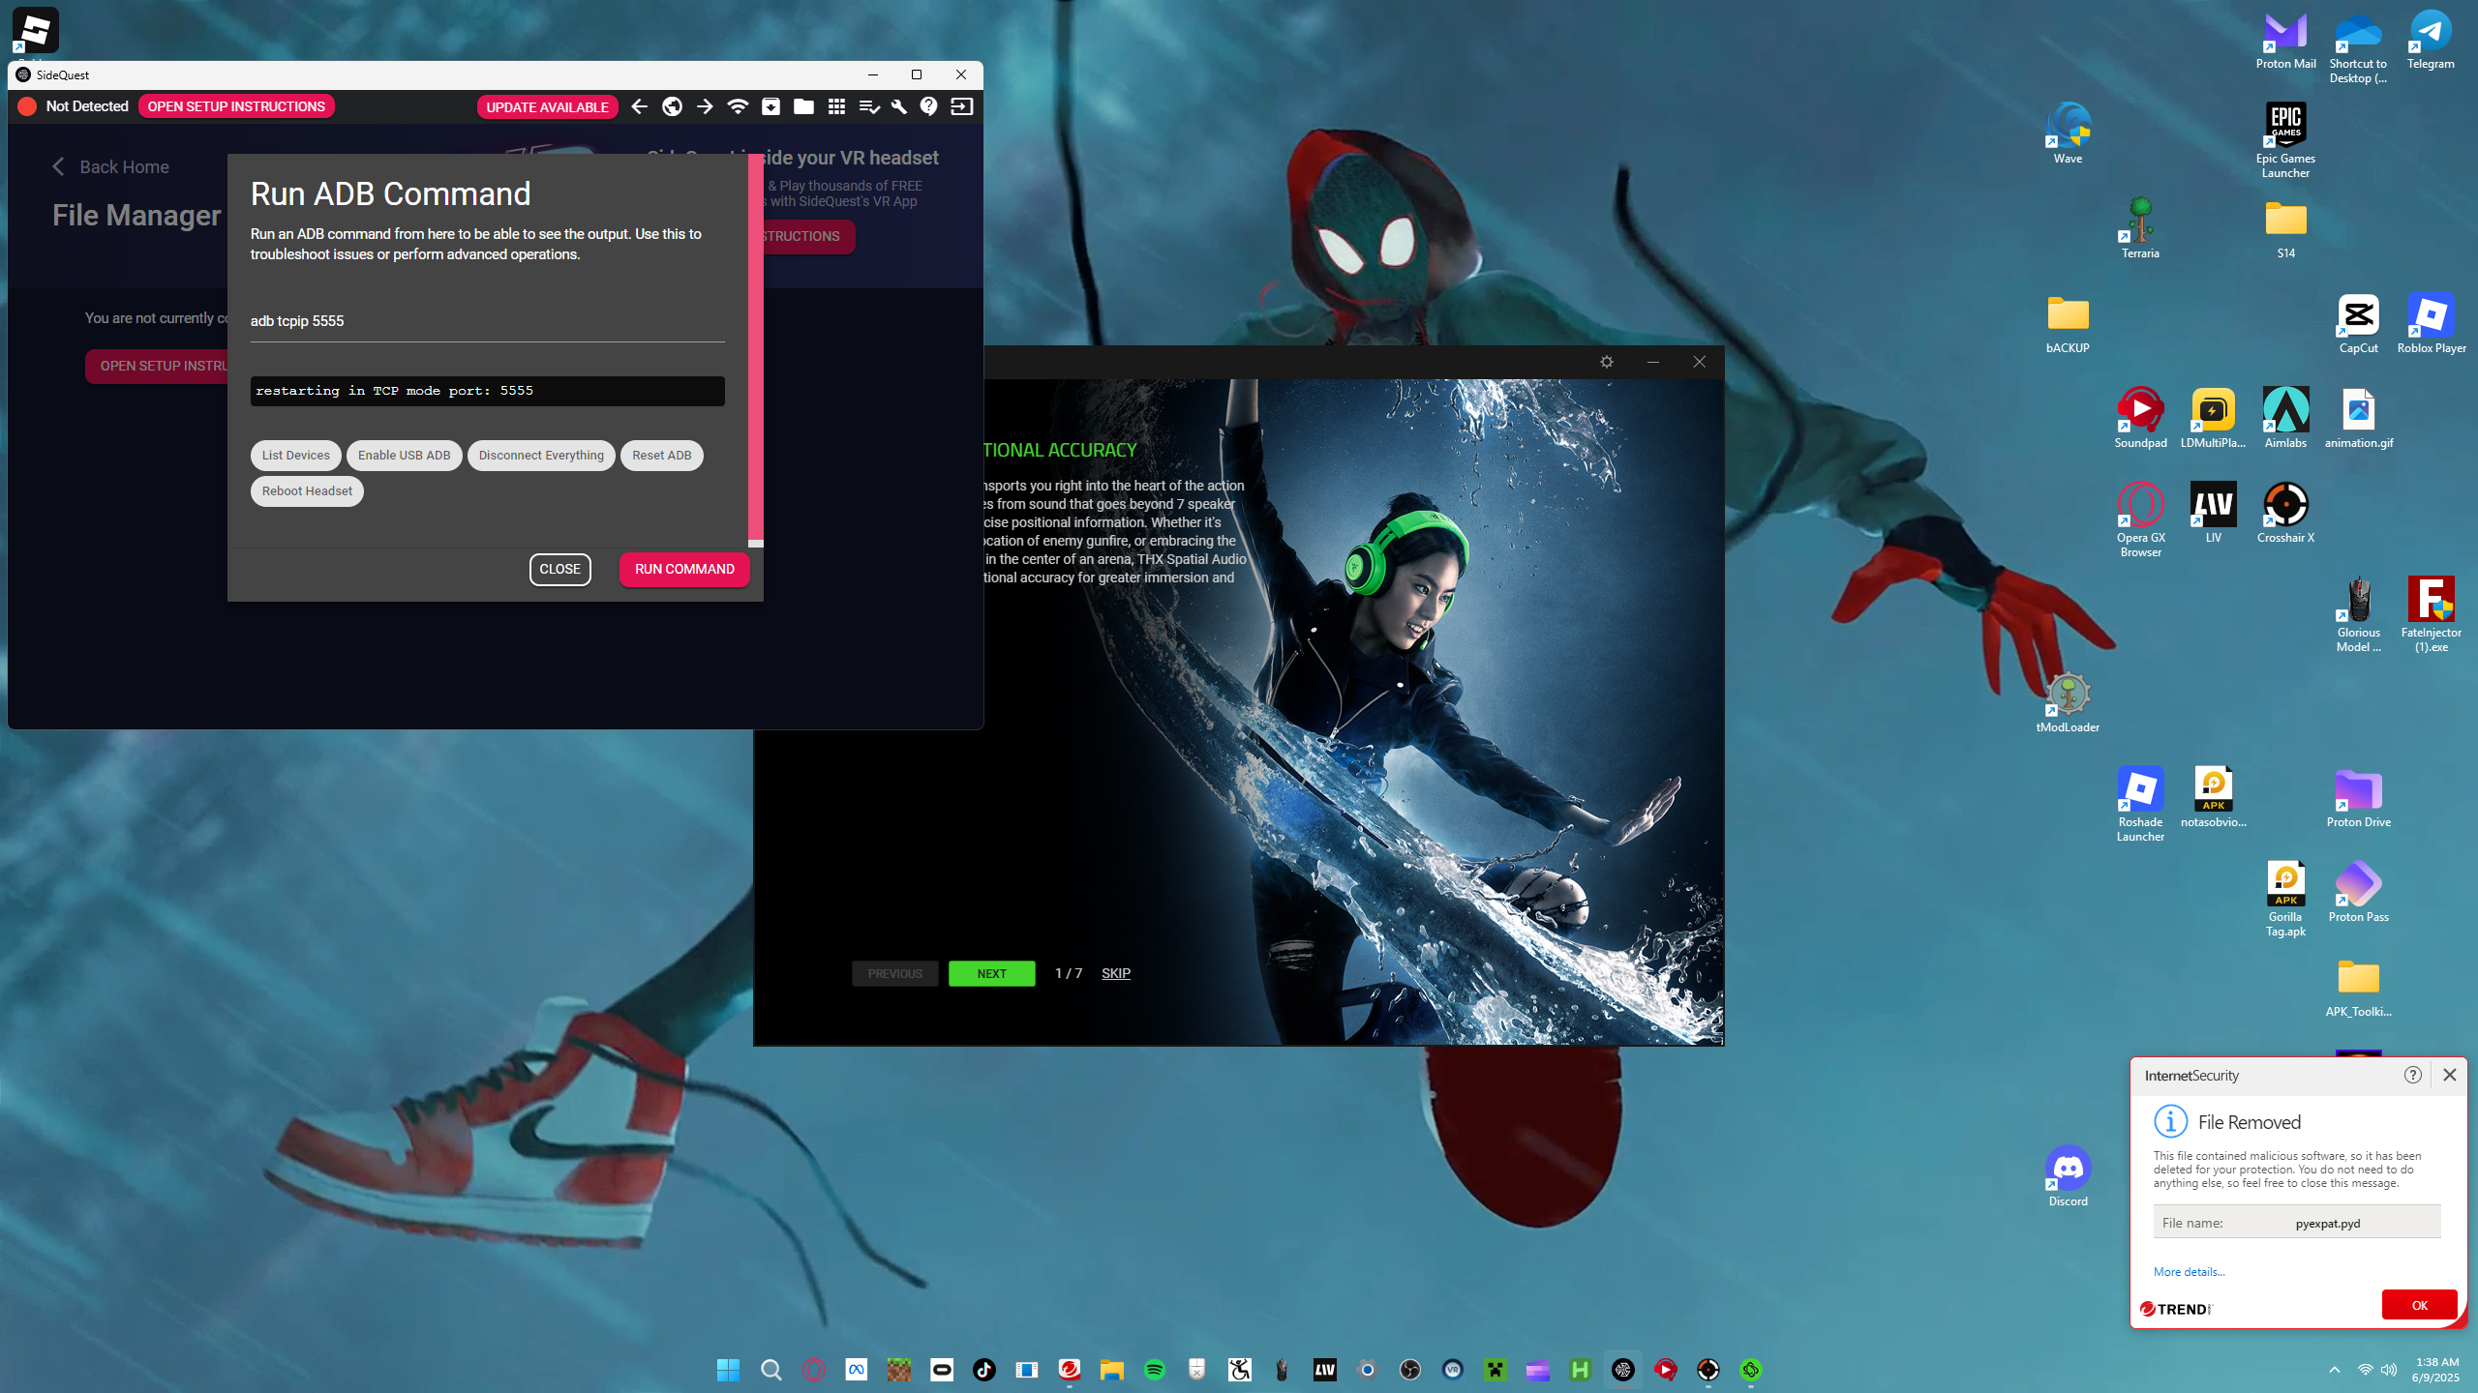The width and height of the screenshot is (2478, 1393).
Task: Open More details in InternetSecurity popup
Action: pos(2189,1272)
